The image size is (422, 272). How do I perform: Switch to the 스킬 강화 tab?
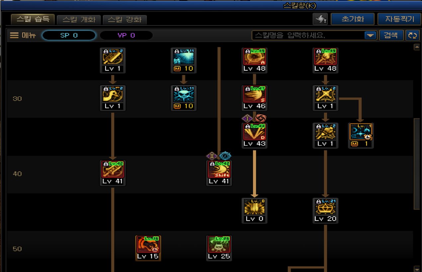[x=125, y=20]
